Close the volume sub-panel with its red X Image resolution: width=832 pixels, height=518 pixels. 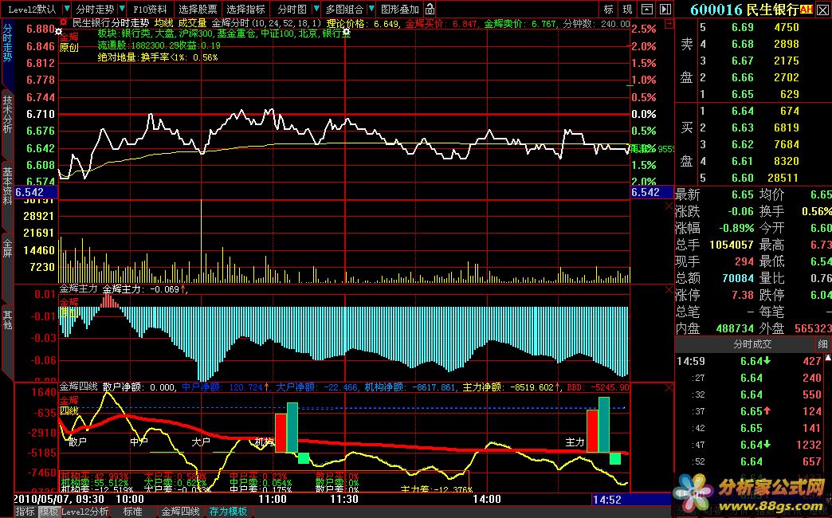[x=669, y=206]
